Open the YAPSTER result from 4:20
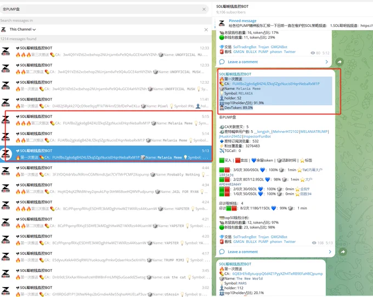The width and height of the screenshot is (373, 297). pos(106,240)
